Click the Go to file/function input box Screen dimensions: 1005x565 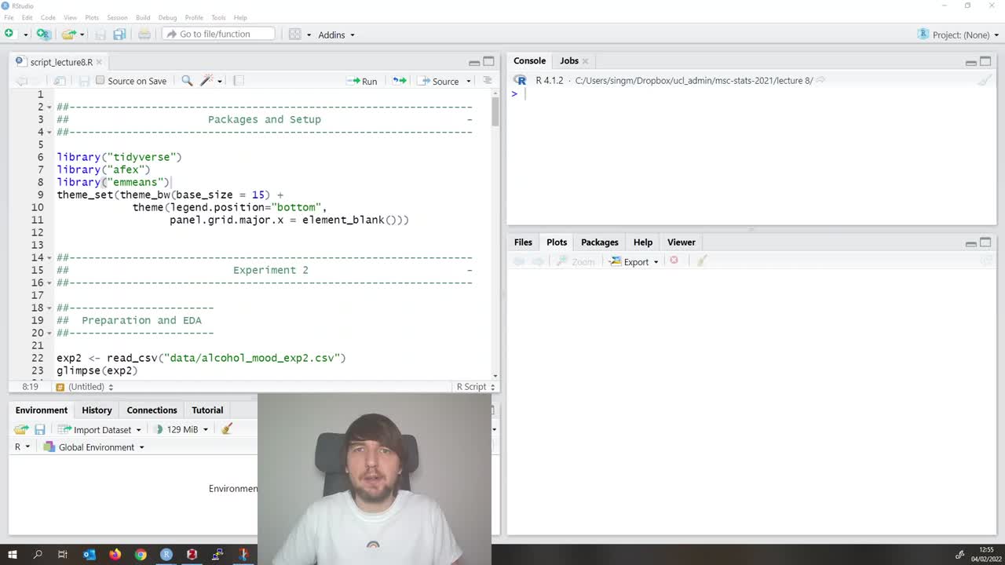(220, 34)
